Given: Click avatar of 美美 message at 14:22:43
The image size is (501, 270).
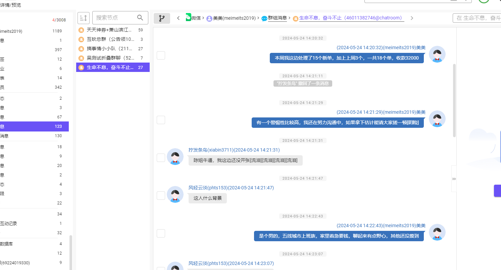Looking at the screenshot, I should coord(437,232).
